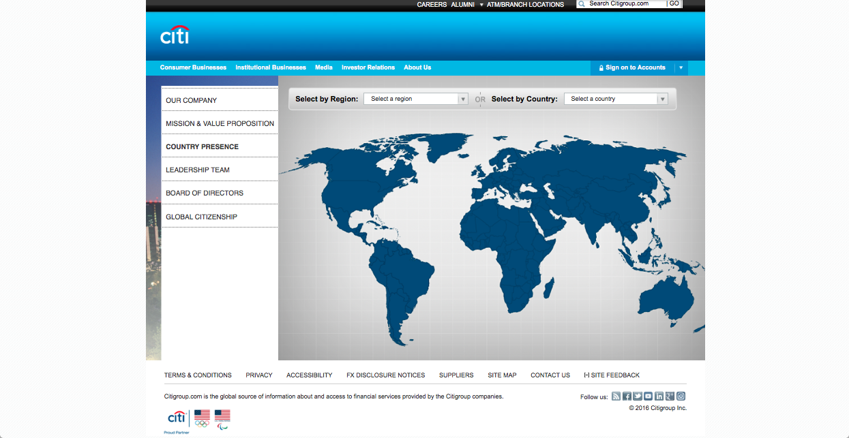Open the About Us menu

coord(417,67)
